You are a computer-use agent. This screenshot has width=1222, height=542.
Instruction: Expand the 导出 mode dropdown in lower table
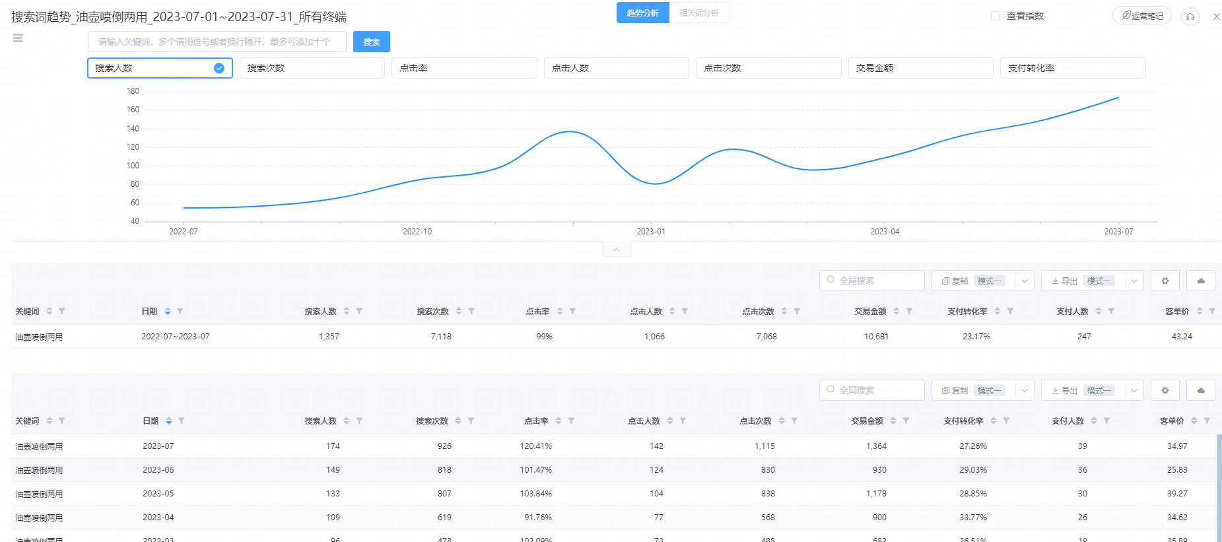1134,390
